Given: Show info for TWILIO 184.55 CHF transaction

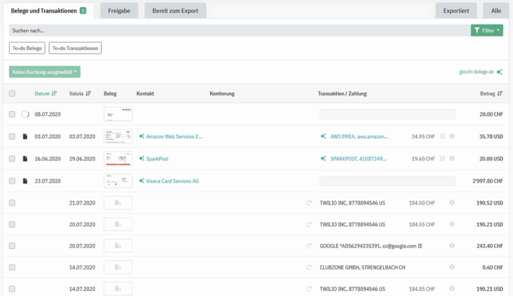Looking at the screenshot, I should 452,224.
